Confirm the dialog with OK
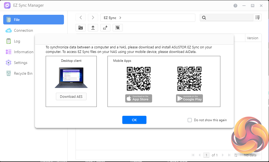This screenshot has height=162, width=269. pos(134,120)
